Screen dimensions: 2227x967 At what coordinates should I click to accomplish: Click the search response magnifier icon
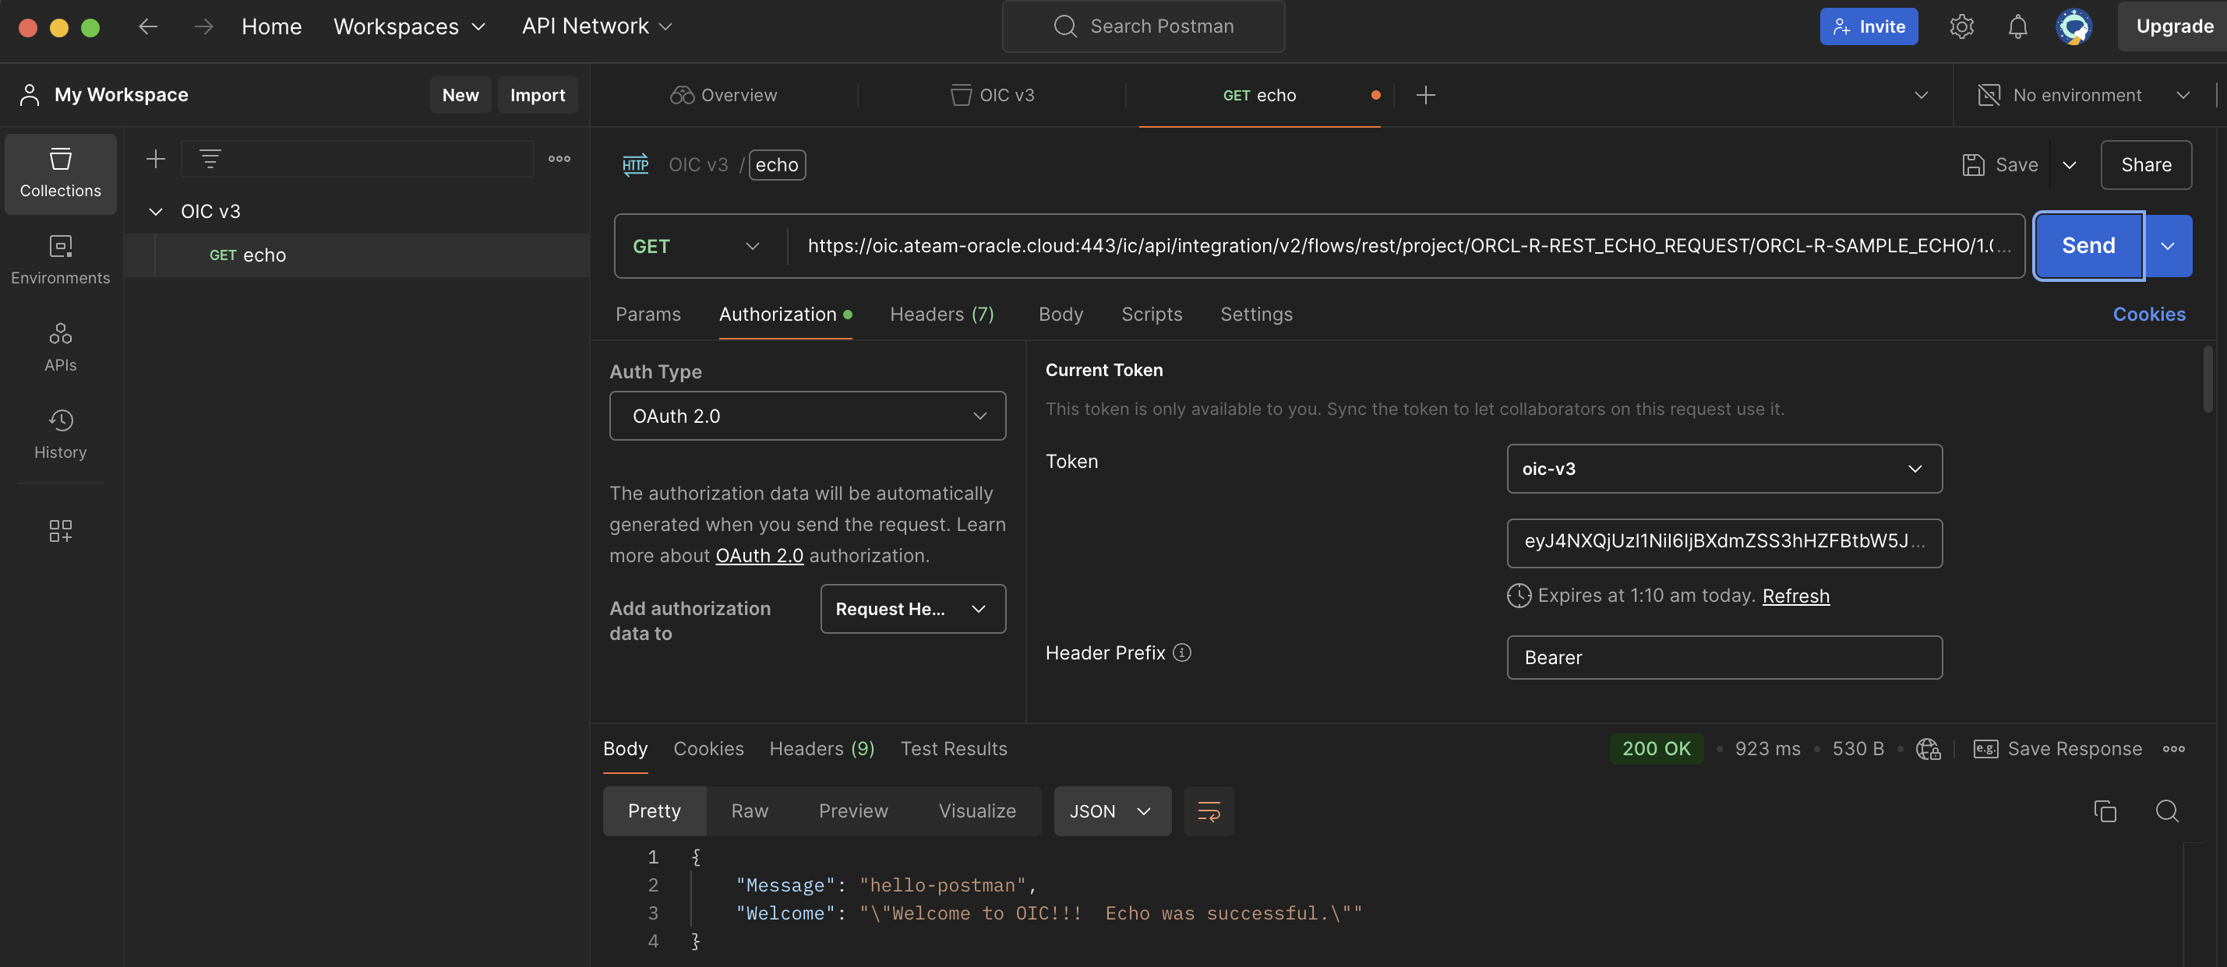coord(2166,811)
